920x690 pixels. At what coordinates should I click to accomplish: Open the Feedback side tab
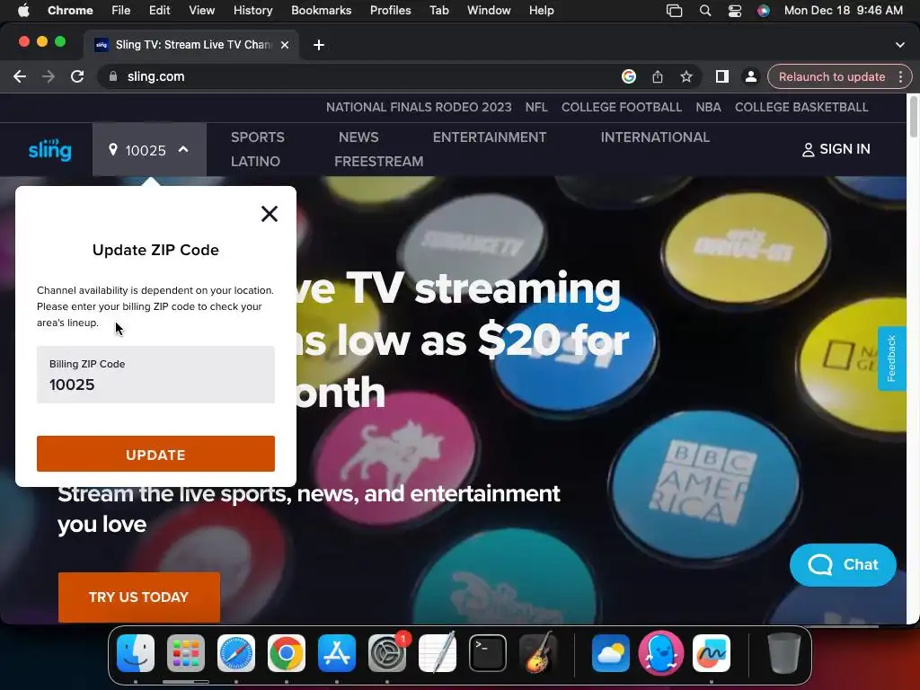tap(891, 358)
